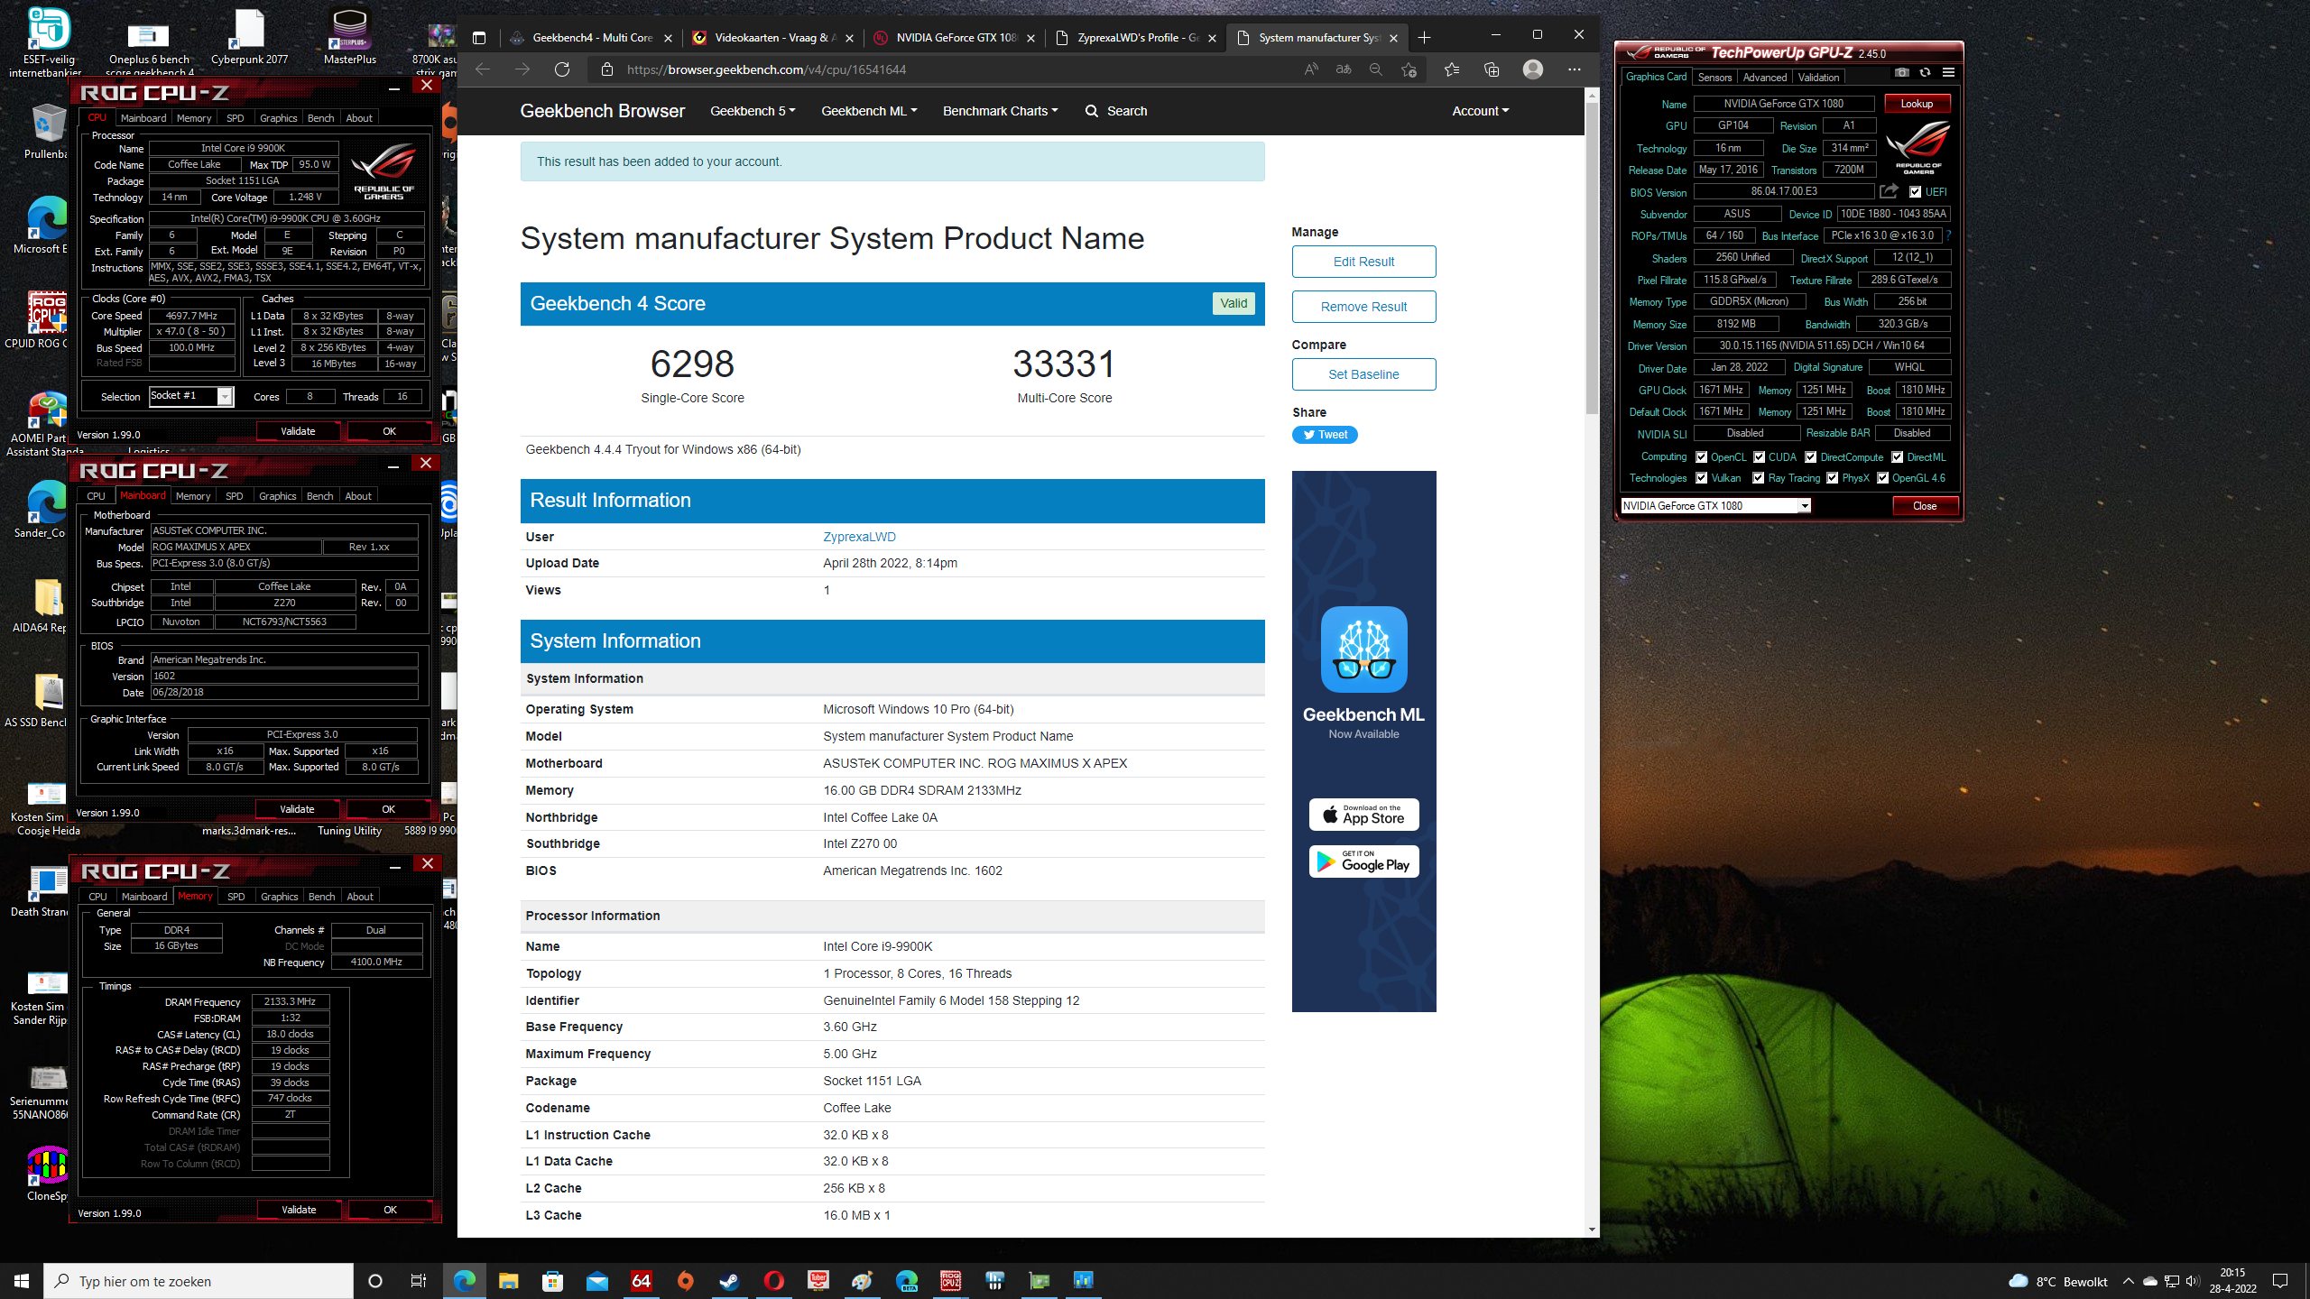The height and width of the screenshot is (1299, 2310).
Task: Click Geekbench Search nav item
Action: click(1116, 111)
